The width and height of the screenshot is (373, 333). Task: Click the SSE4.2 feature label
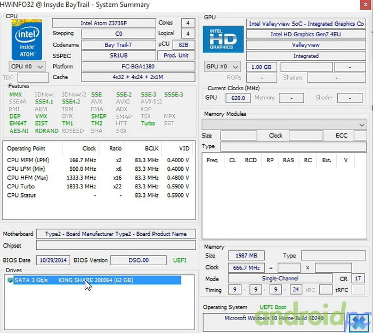(x=71, y=102)
